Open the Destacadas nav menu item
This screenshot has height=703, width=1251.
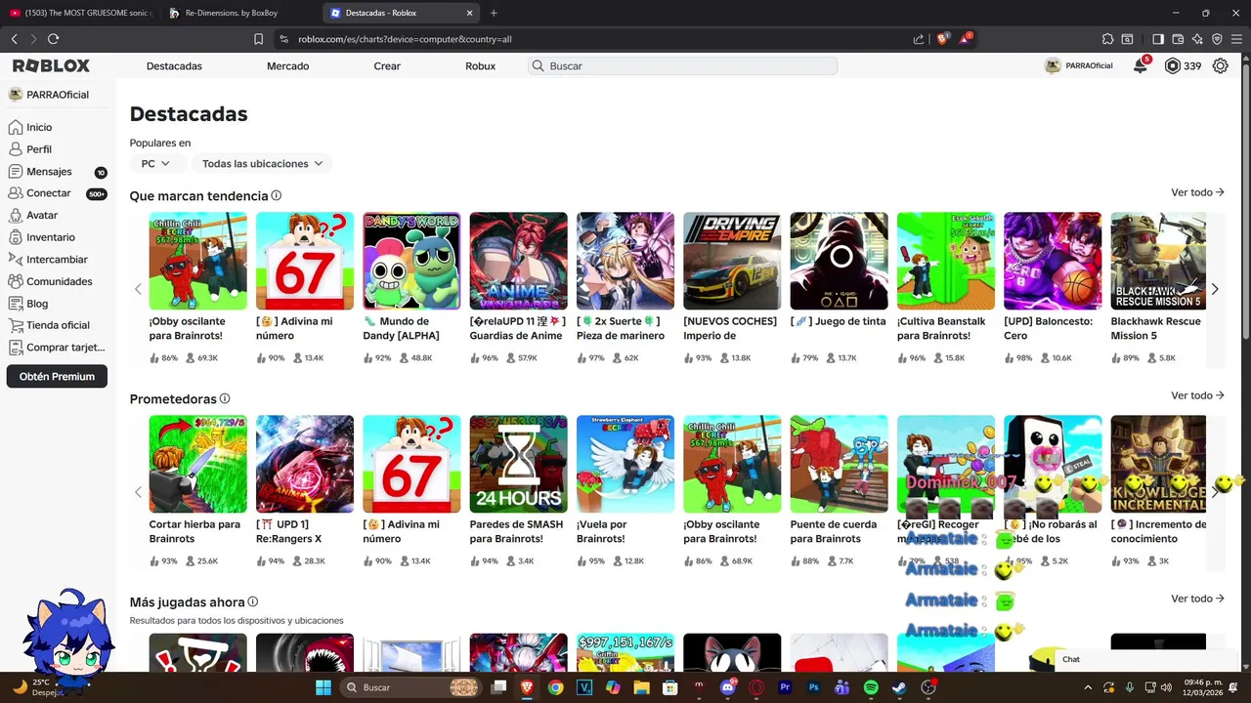(174, 65)
